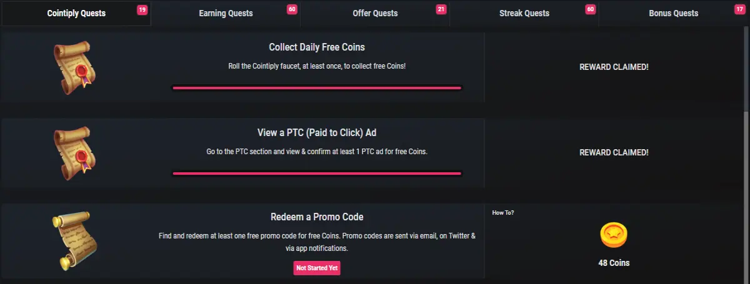The image size is (750, 284).
Task: Open the How To? link
Action: pyautogui.click(x=503, y=213)
